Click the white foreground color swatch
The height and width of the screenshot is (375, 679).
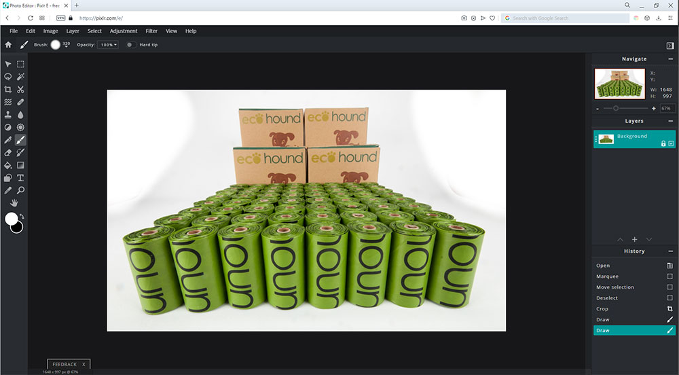[12, 219]
